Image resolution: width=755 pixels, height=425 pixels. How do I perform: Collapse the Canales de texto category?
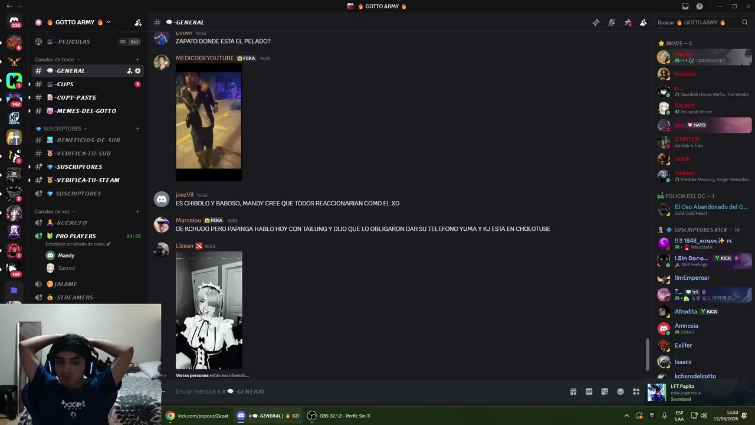click(57, 60)
